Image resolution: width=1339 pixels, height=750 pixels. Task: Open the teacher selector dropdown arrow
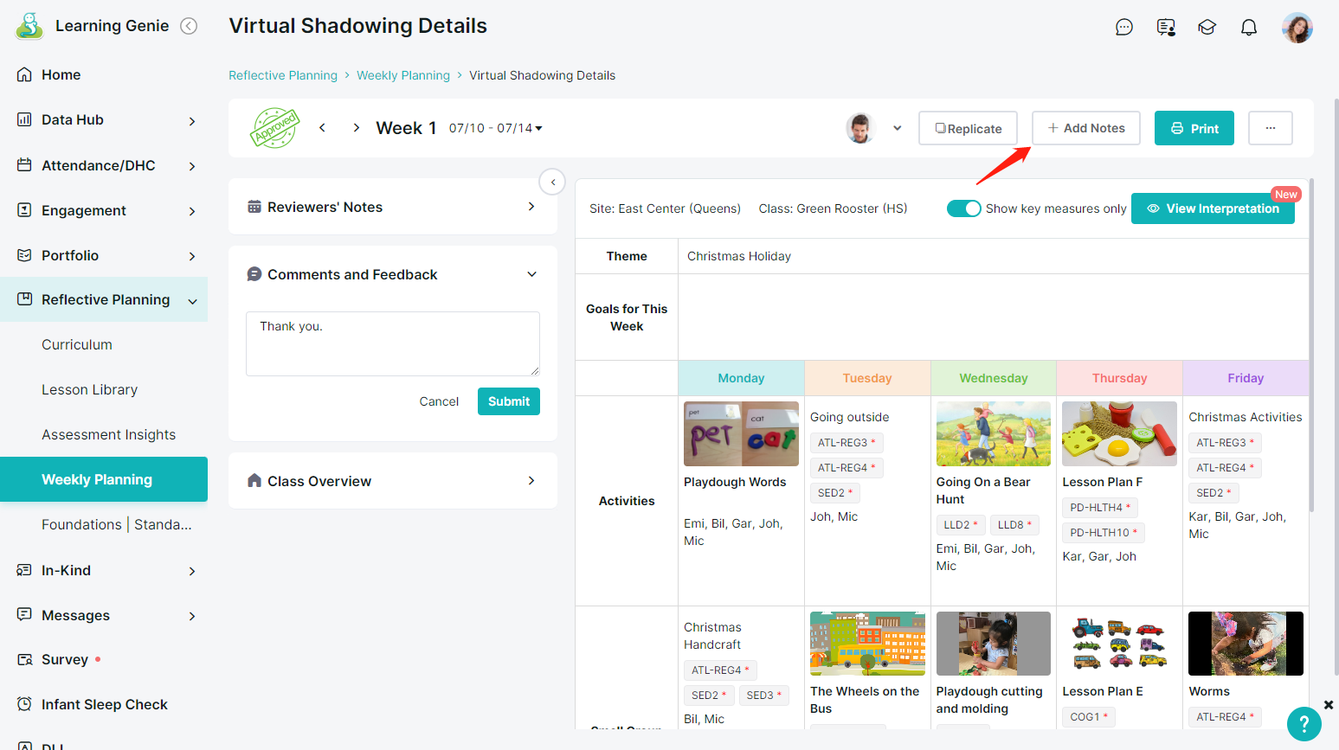click(x=898, y=128)
